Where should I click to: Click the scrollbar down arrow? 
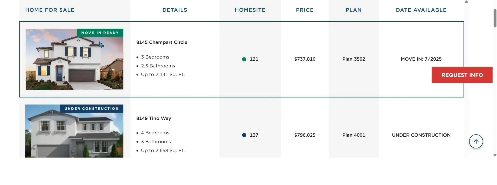(x=495, y=155)
